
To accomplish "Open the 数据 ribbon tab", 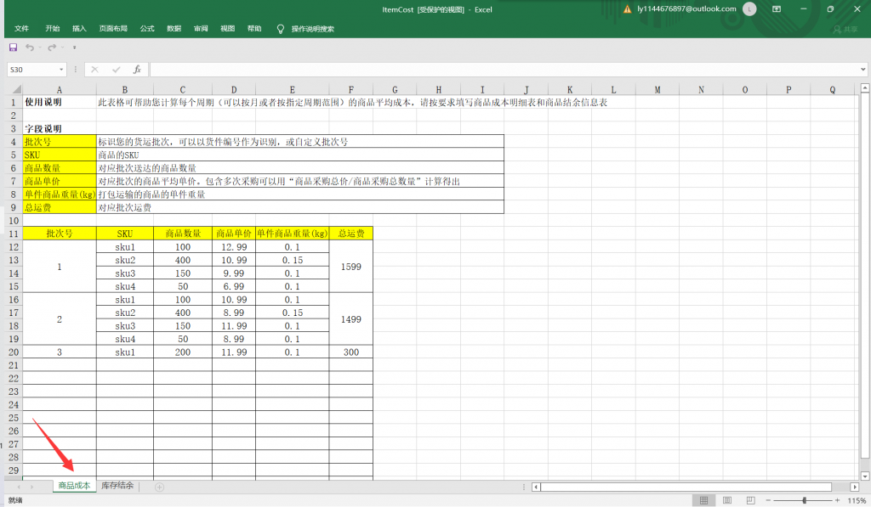I will [174, 28].
